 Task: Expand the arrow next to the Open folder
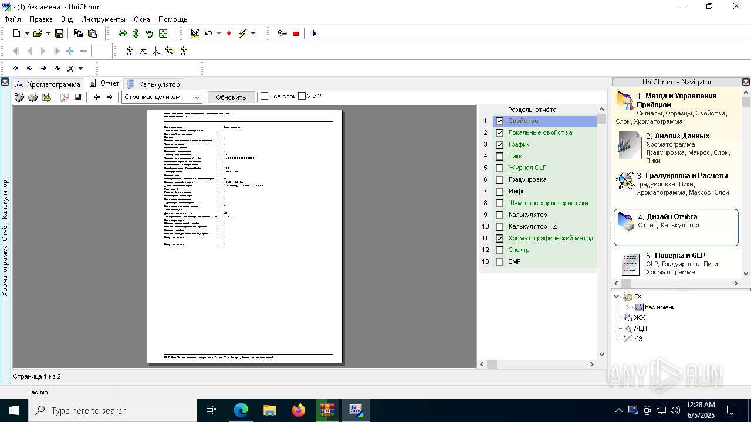point(48,33)
